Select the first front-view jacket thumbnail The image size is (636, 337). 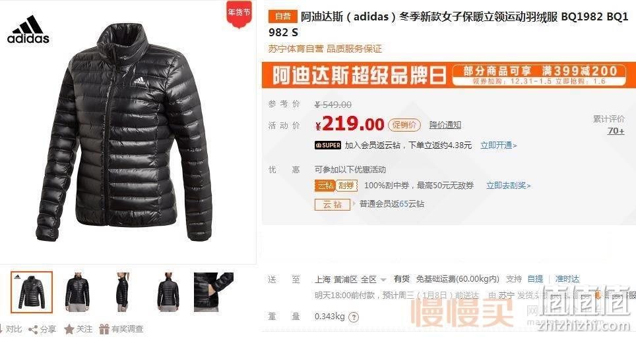point(32,292)
